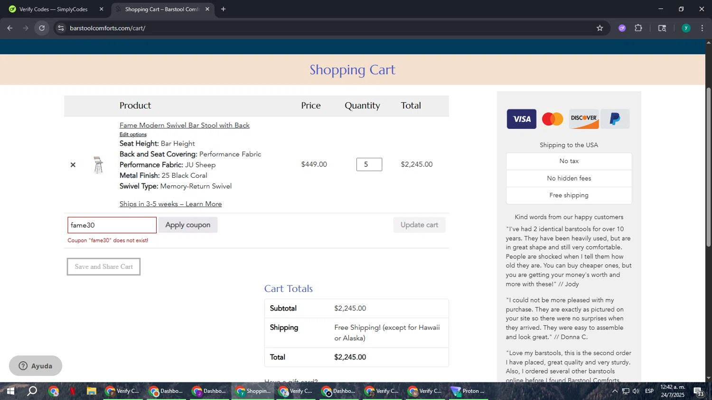Image resolution: width=712 pixels, height=400 pixels.
Task: Open the taskbar clock showing 12:42 a. m.
Action: tap(673, 391)
